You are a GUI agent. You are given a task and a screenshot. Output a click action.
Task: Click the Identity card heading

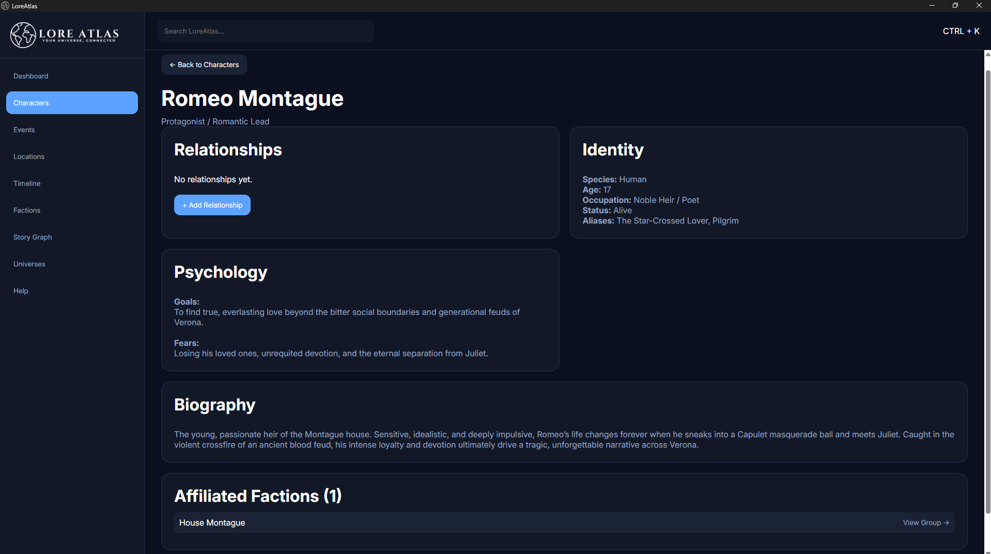coord(613,150)
